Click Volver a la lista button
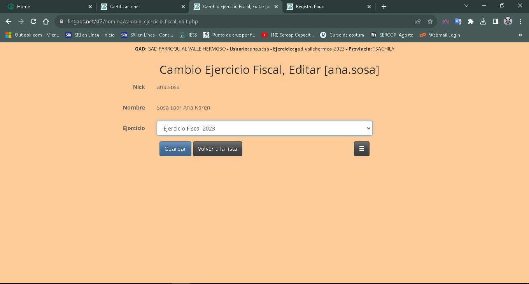Viewport: 529px width, 284px height. 217,149
